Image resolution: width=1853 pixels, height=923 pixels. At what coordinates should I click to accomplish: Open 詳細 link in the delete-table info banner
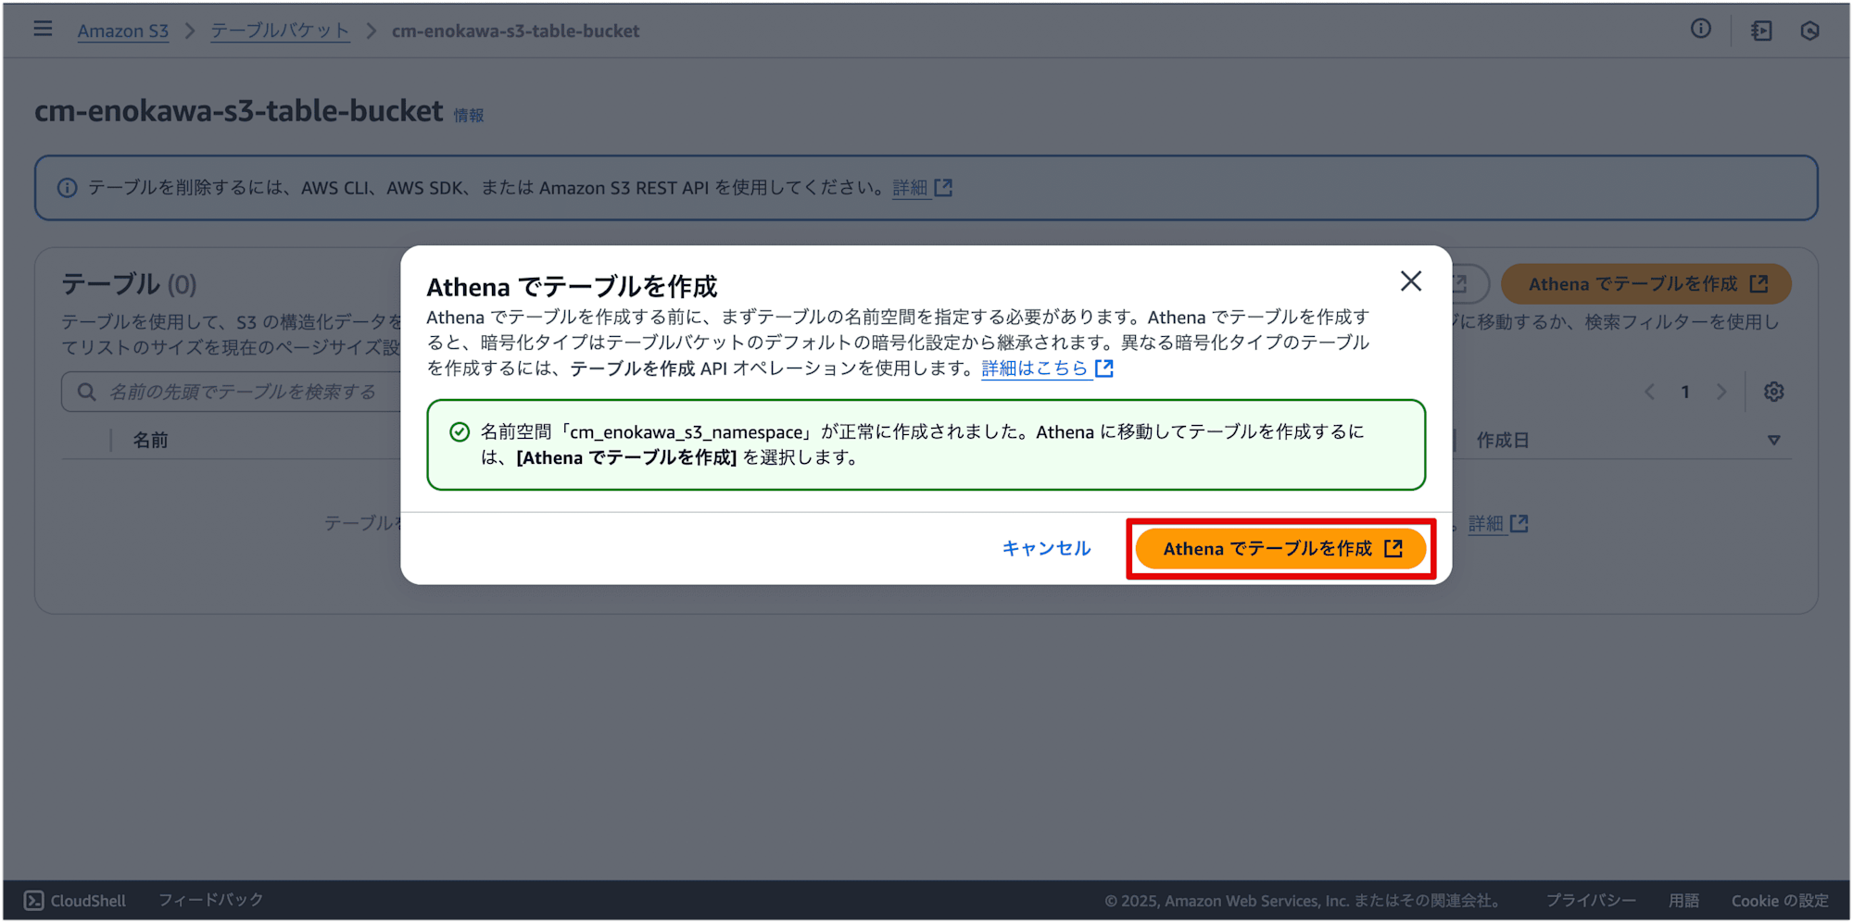tap(922, 188)
